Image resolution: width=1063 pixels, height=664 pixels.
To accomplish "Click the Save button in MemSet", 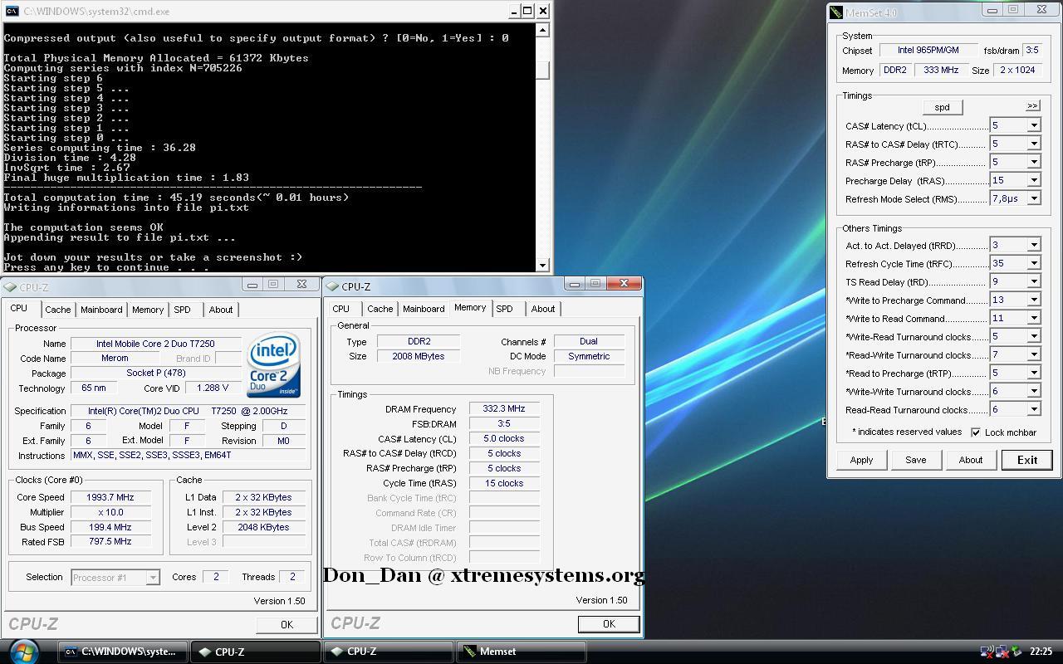I will (916, 460).
